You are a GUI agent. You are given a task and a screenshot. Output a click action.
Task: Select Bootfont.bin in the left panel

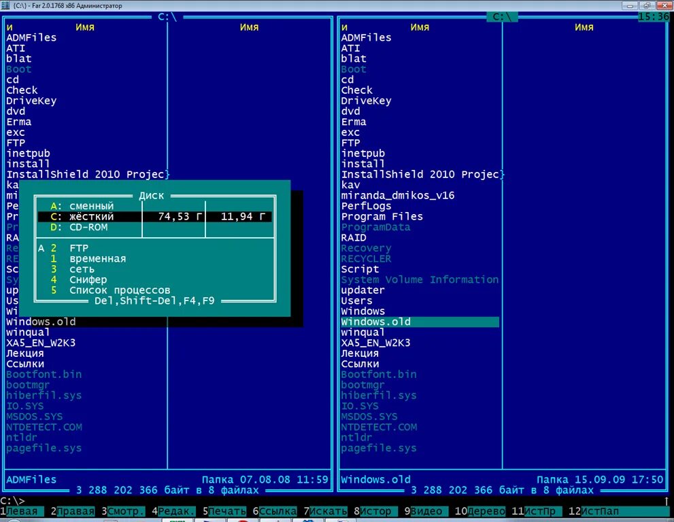pyautogui.click(x=44, y=375)
